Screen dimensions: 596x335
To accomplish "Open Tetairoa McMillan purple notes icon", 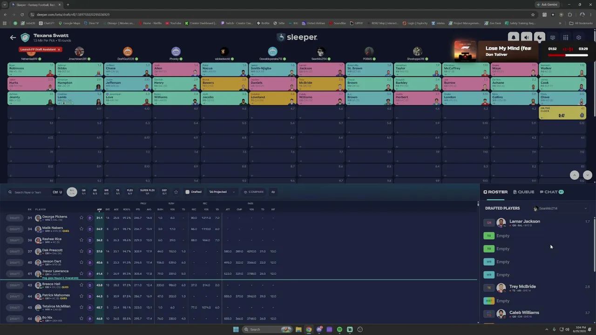I will pyautogui.click(x=90, y=308).
